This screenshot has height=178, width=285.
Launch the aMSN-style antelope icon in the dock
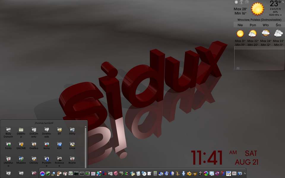pyautogui.click(x=178, y=174)
